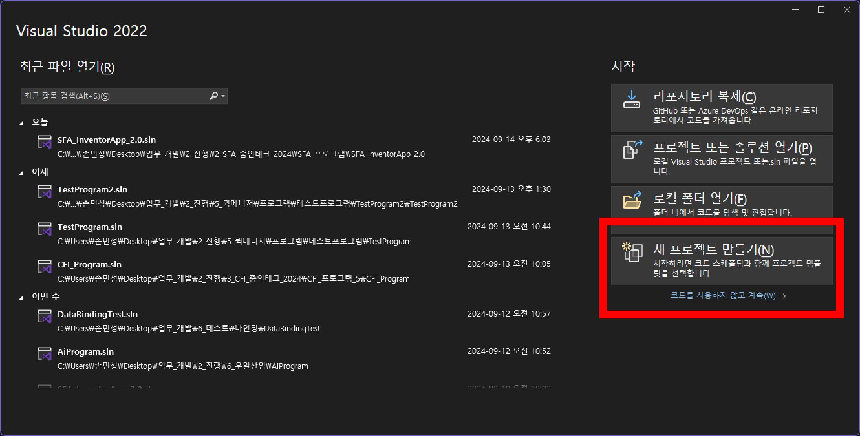Click the clone repository download icon
Viewport: 860px width, 436px height.
[x=631, y=99]
